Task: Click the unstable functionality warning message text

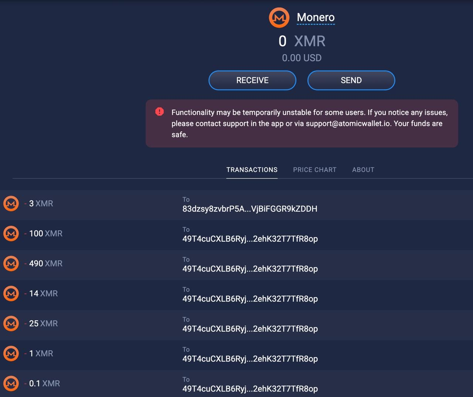Action: 310,124
